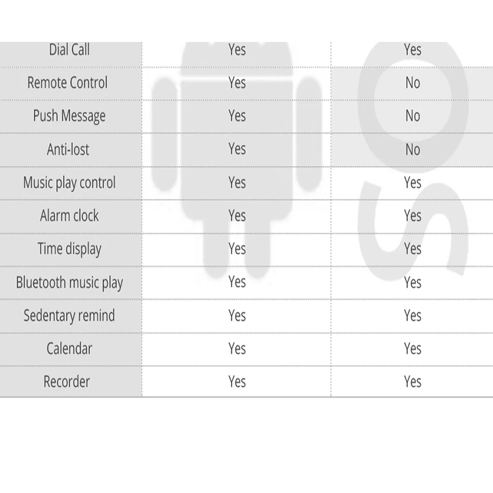
Task: Click middle-column Yes in Anti-lost row
Action: click(x=237, y=149)
